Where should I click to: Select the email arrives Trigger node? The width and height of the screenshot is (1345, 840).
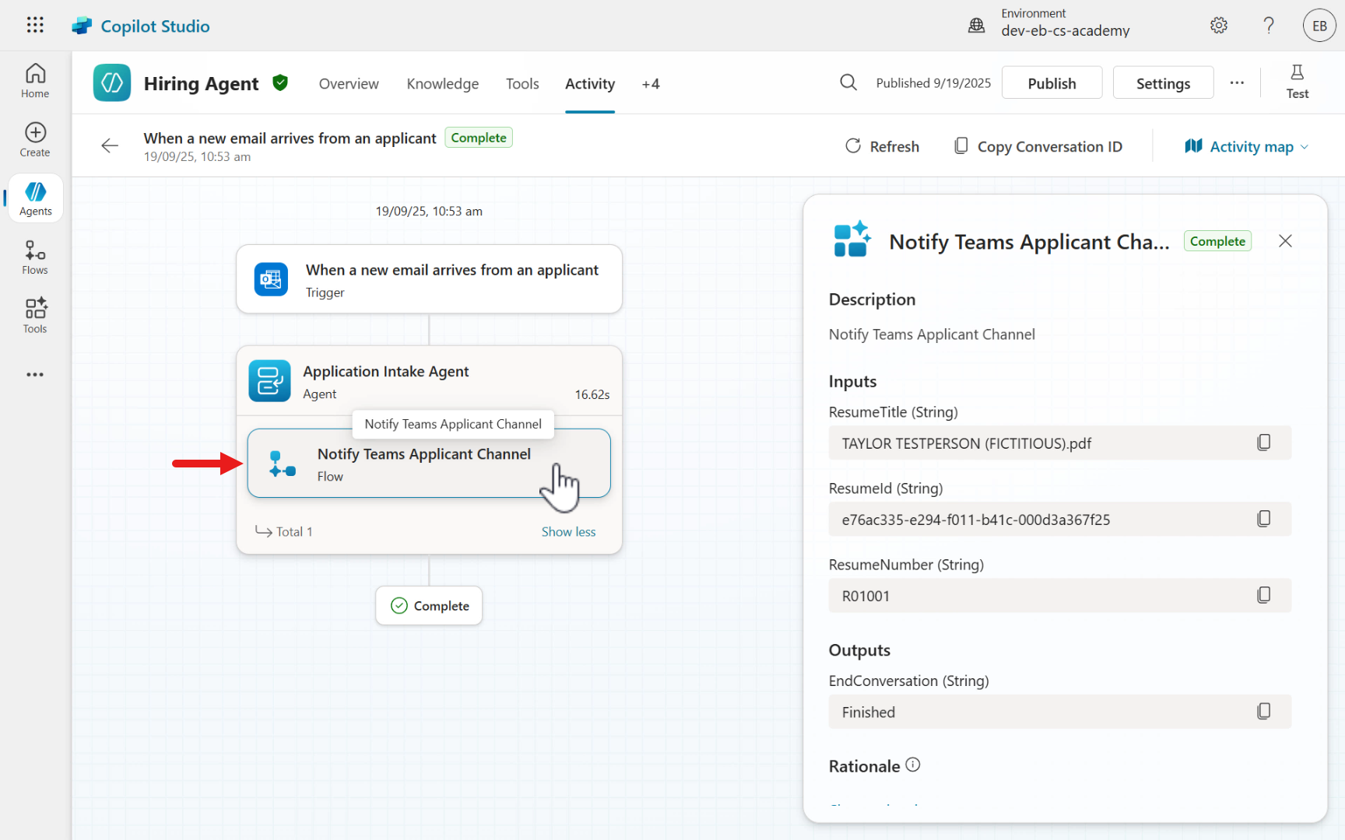point(429,279)
